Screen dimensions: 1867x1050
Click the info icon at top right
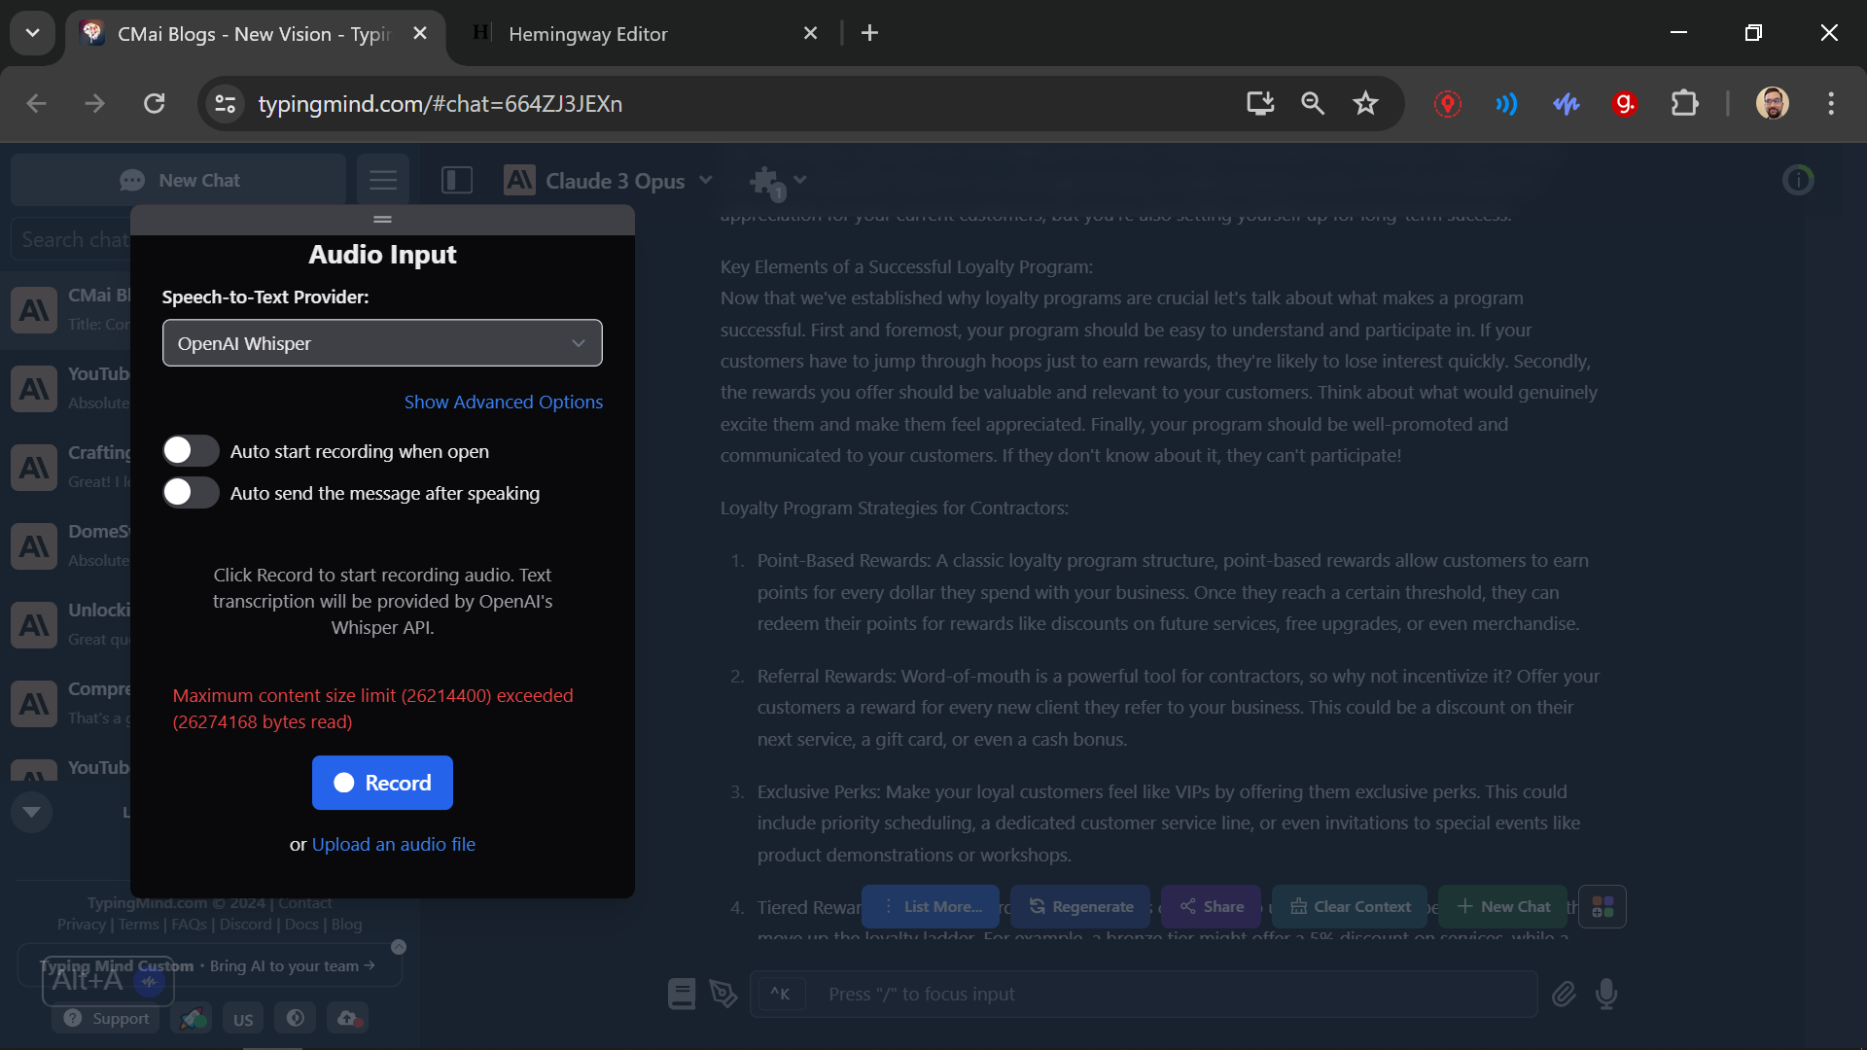click(1798, 180)
